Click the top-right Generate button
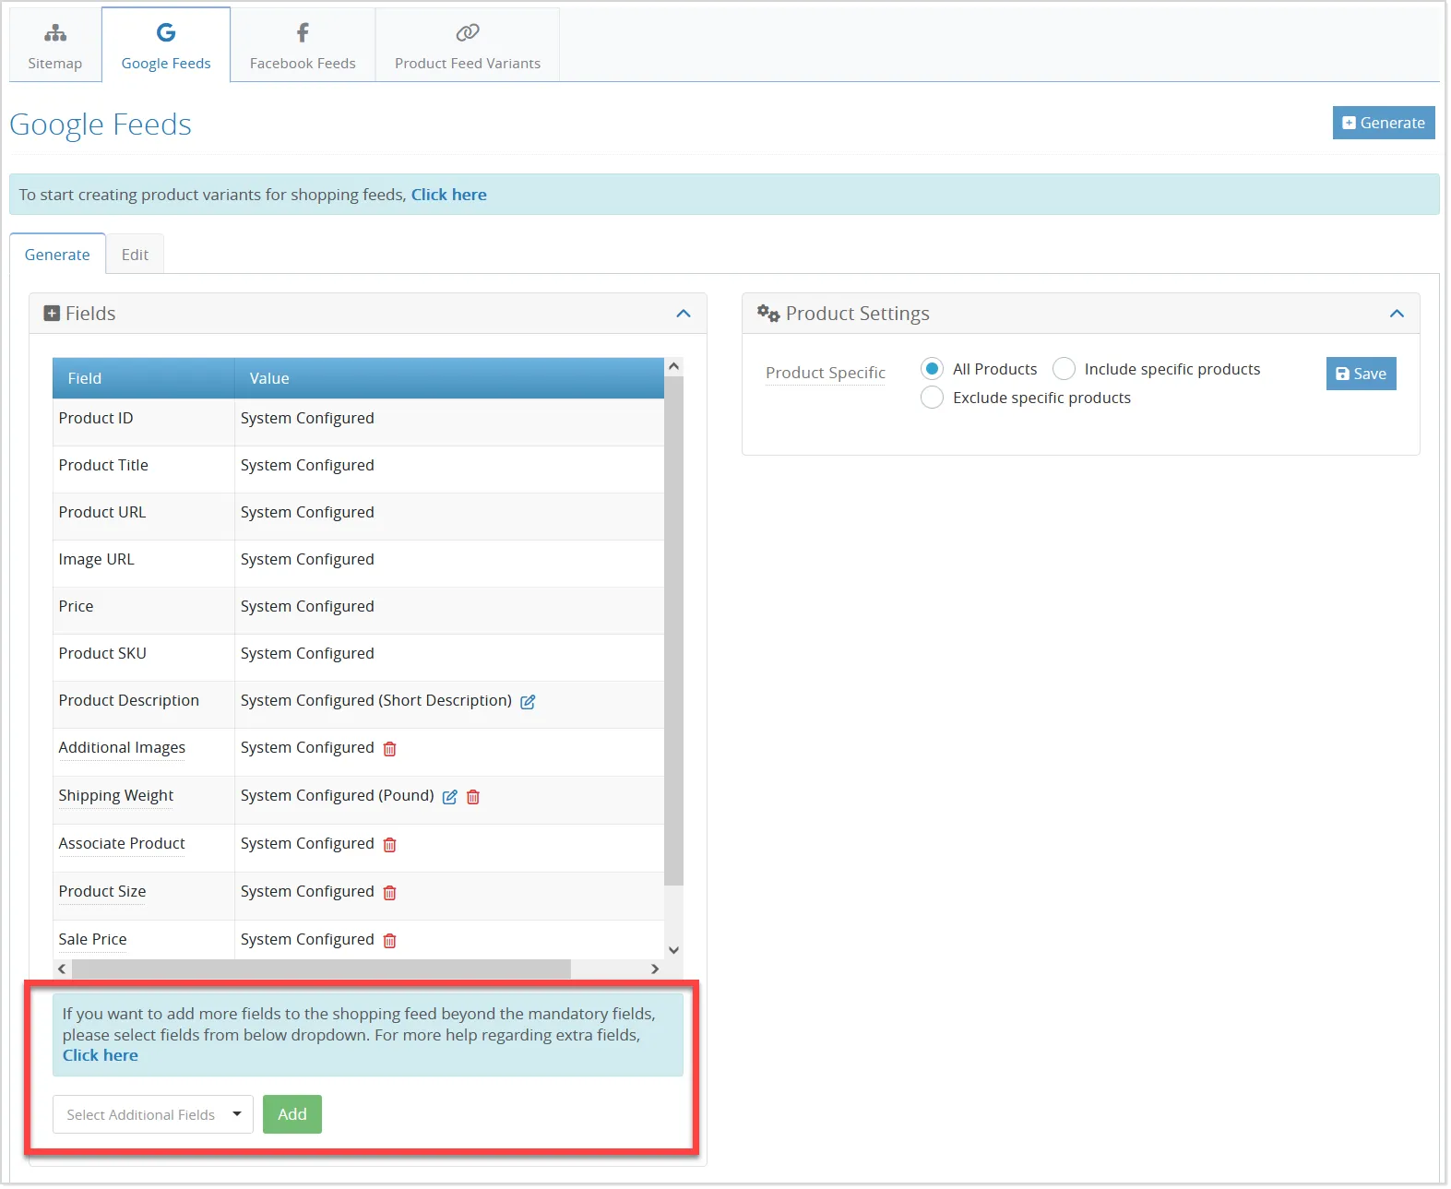The width and height of the screenshot is (1451, 1189). 1384,123
